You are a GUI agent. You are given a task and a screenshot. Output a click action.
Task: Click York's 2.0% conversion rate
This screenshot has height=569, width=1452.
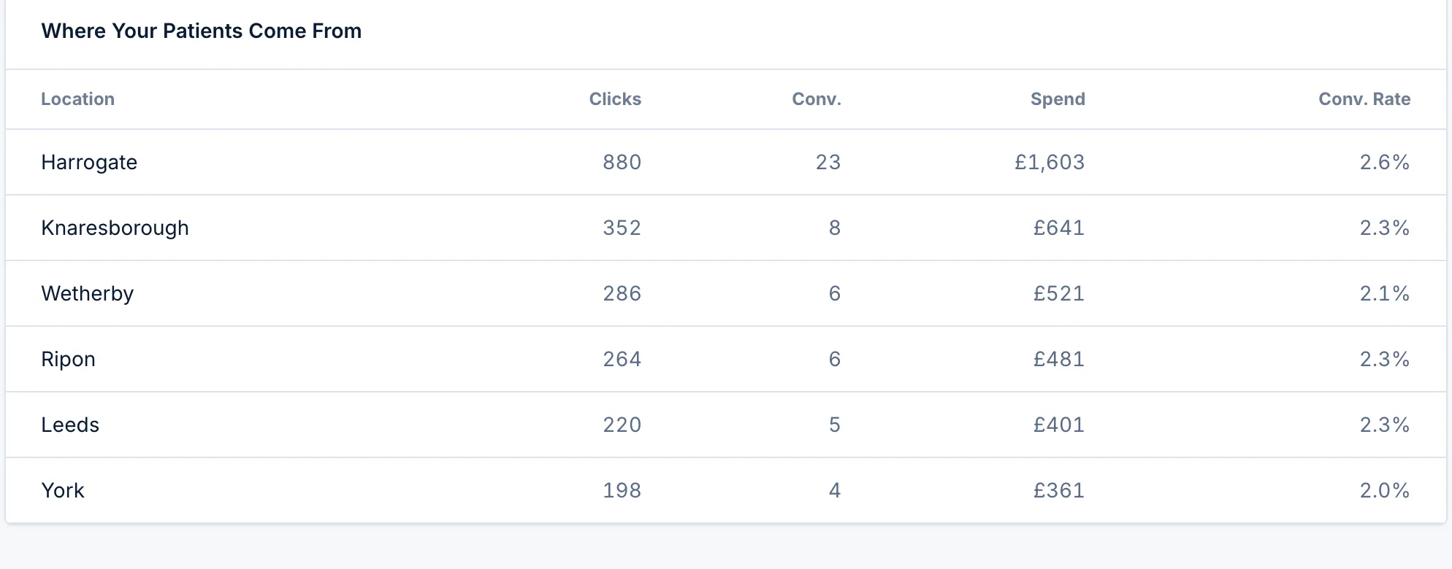pyautogui.click(x=1385, y=490)
